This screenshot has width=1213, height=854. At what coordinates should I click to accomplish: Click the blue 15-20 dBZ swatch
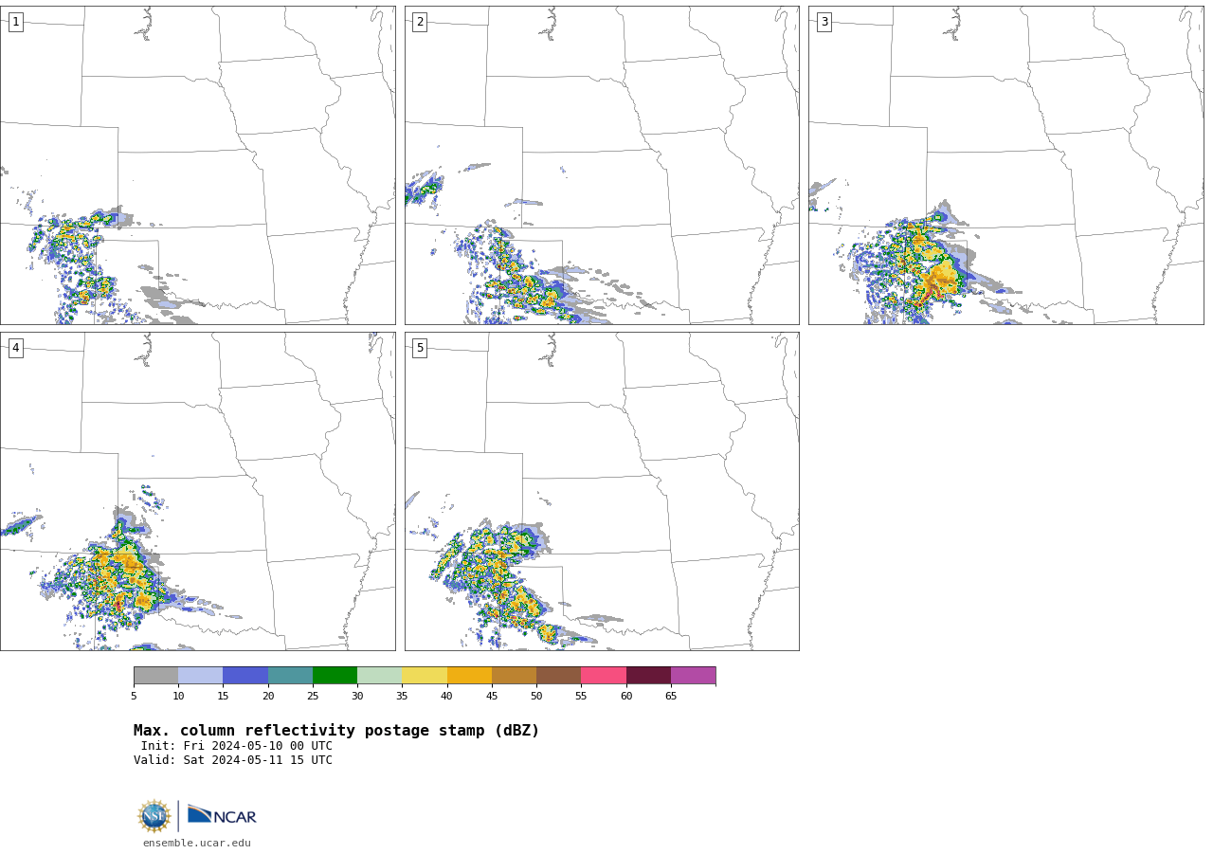pos(245,675)
